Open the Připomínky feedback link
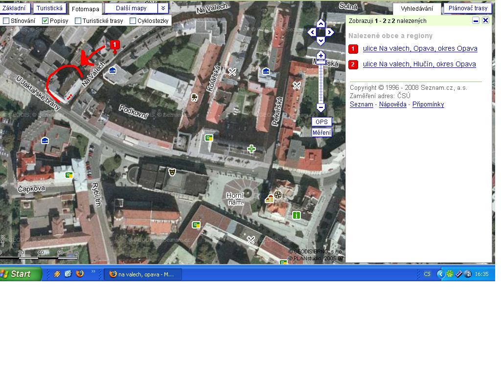Screen dimensions: 501x375 (428, 104)
